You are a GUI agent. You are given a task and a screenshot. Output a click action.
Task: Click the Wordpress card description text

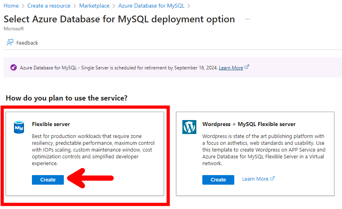(264, 150)
